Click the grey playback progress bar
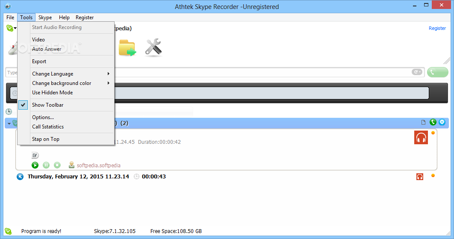Screen dimensions: 454x239 point(219,93)
